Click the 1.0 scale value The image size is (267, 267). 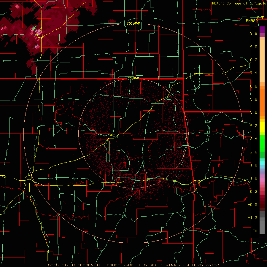(x=254, y=178)
